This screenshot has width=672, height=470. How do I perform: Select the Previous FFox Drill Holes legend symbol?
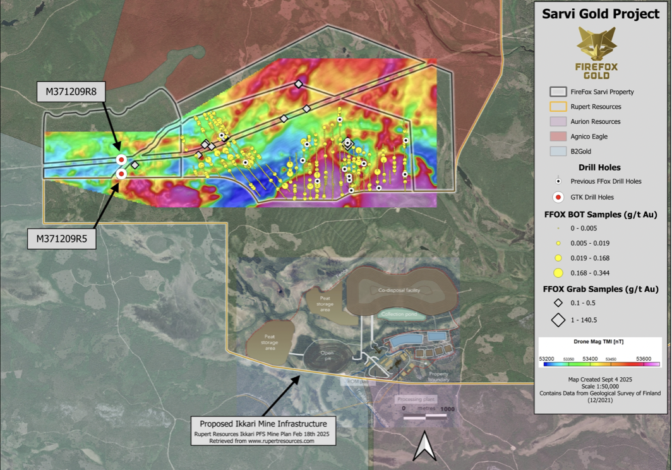(558, 181)
